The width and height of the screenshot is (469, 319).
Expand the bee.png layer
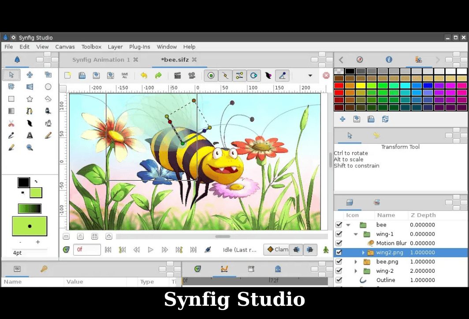[x=356, y=262]
